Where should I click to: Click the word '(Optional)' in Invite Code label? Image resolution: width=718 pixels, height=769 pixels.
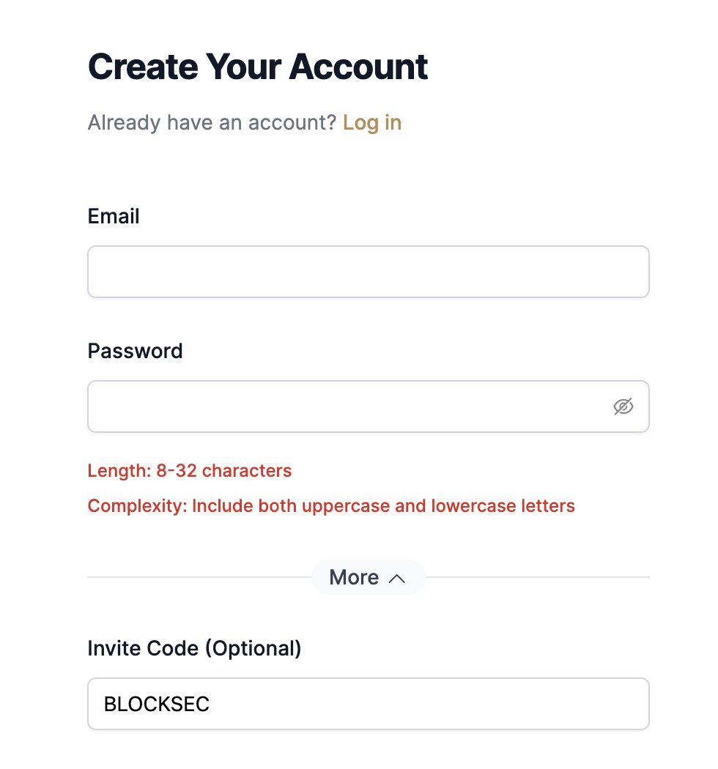click(253, 648)
